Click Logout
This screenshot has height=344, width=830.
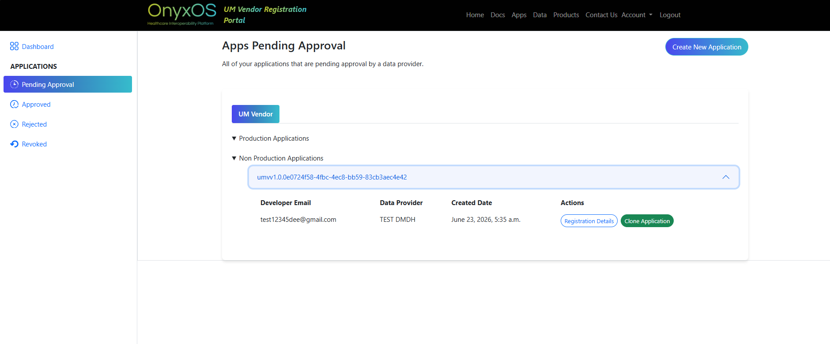pos(670,15)
